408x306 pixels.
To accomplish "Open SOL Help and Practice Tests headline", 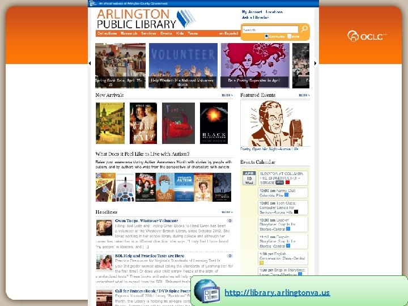I will pyautogui.click(x=150, y=256).
